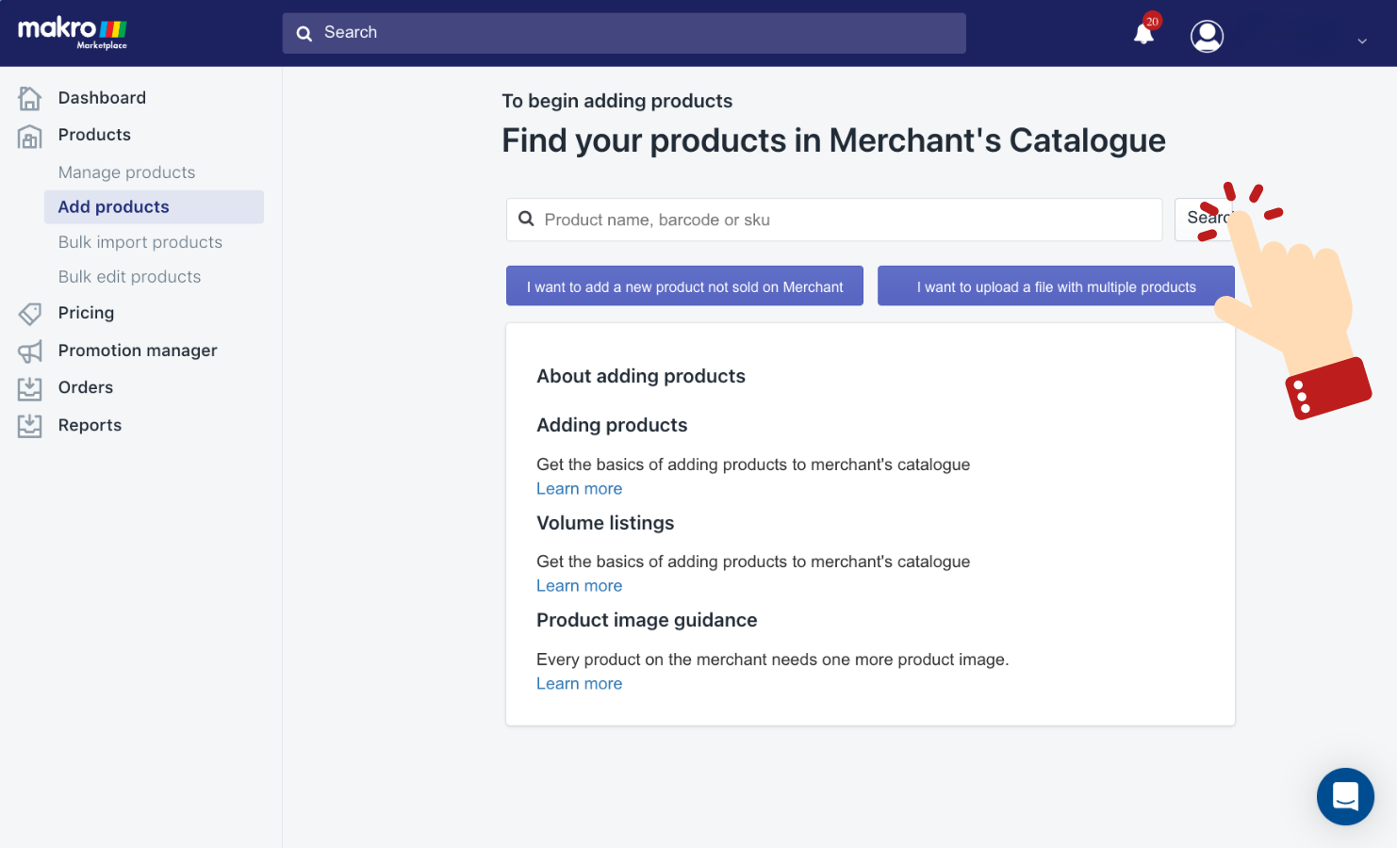Open Promotion manager
The width and height of the screenshot is (1397, 848).
pyautogui.click(x=138, y=351)
